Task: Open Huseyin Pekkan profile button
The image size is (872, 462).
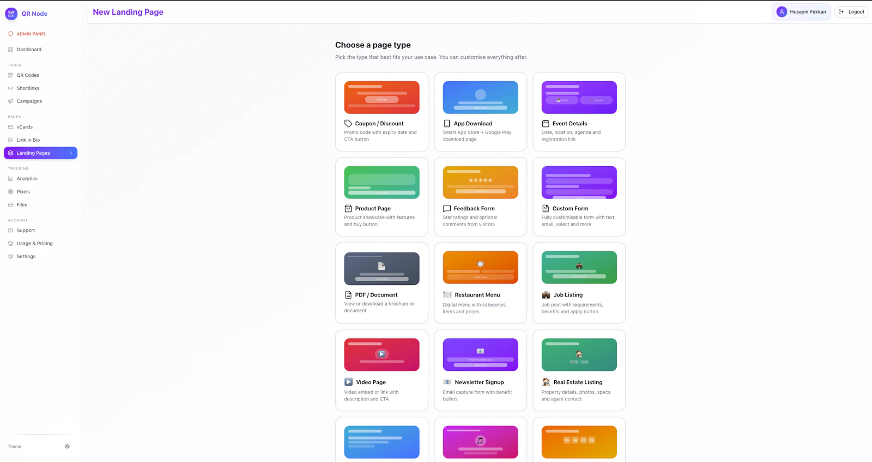Action: (x=801, y=12)
